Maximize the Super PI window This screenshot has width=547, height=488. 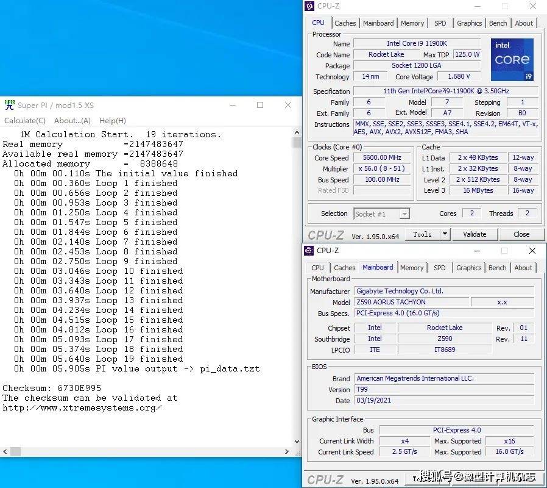pos(260,105)
